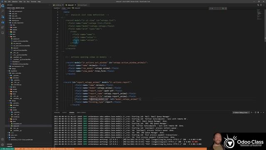
Task: Open the Remote Explorer view
Action: (2, 32)
